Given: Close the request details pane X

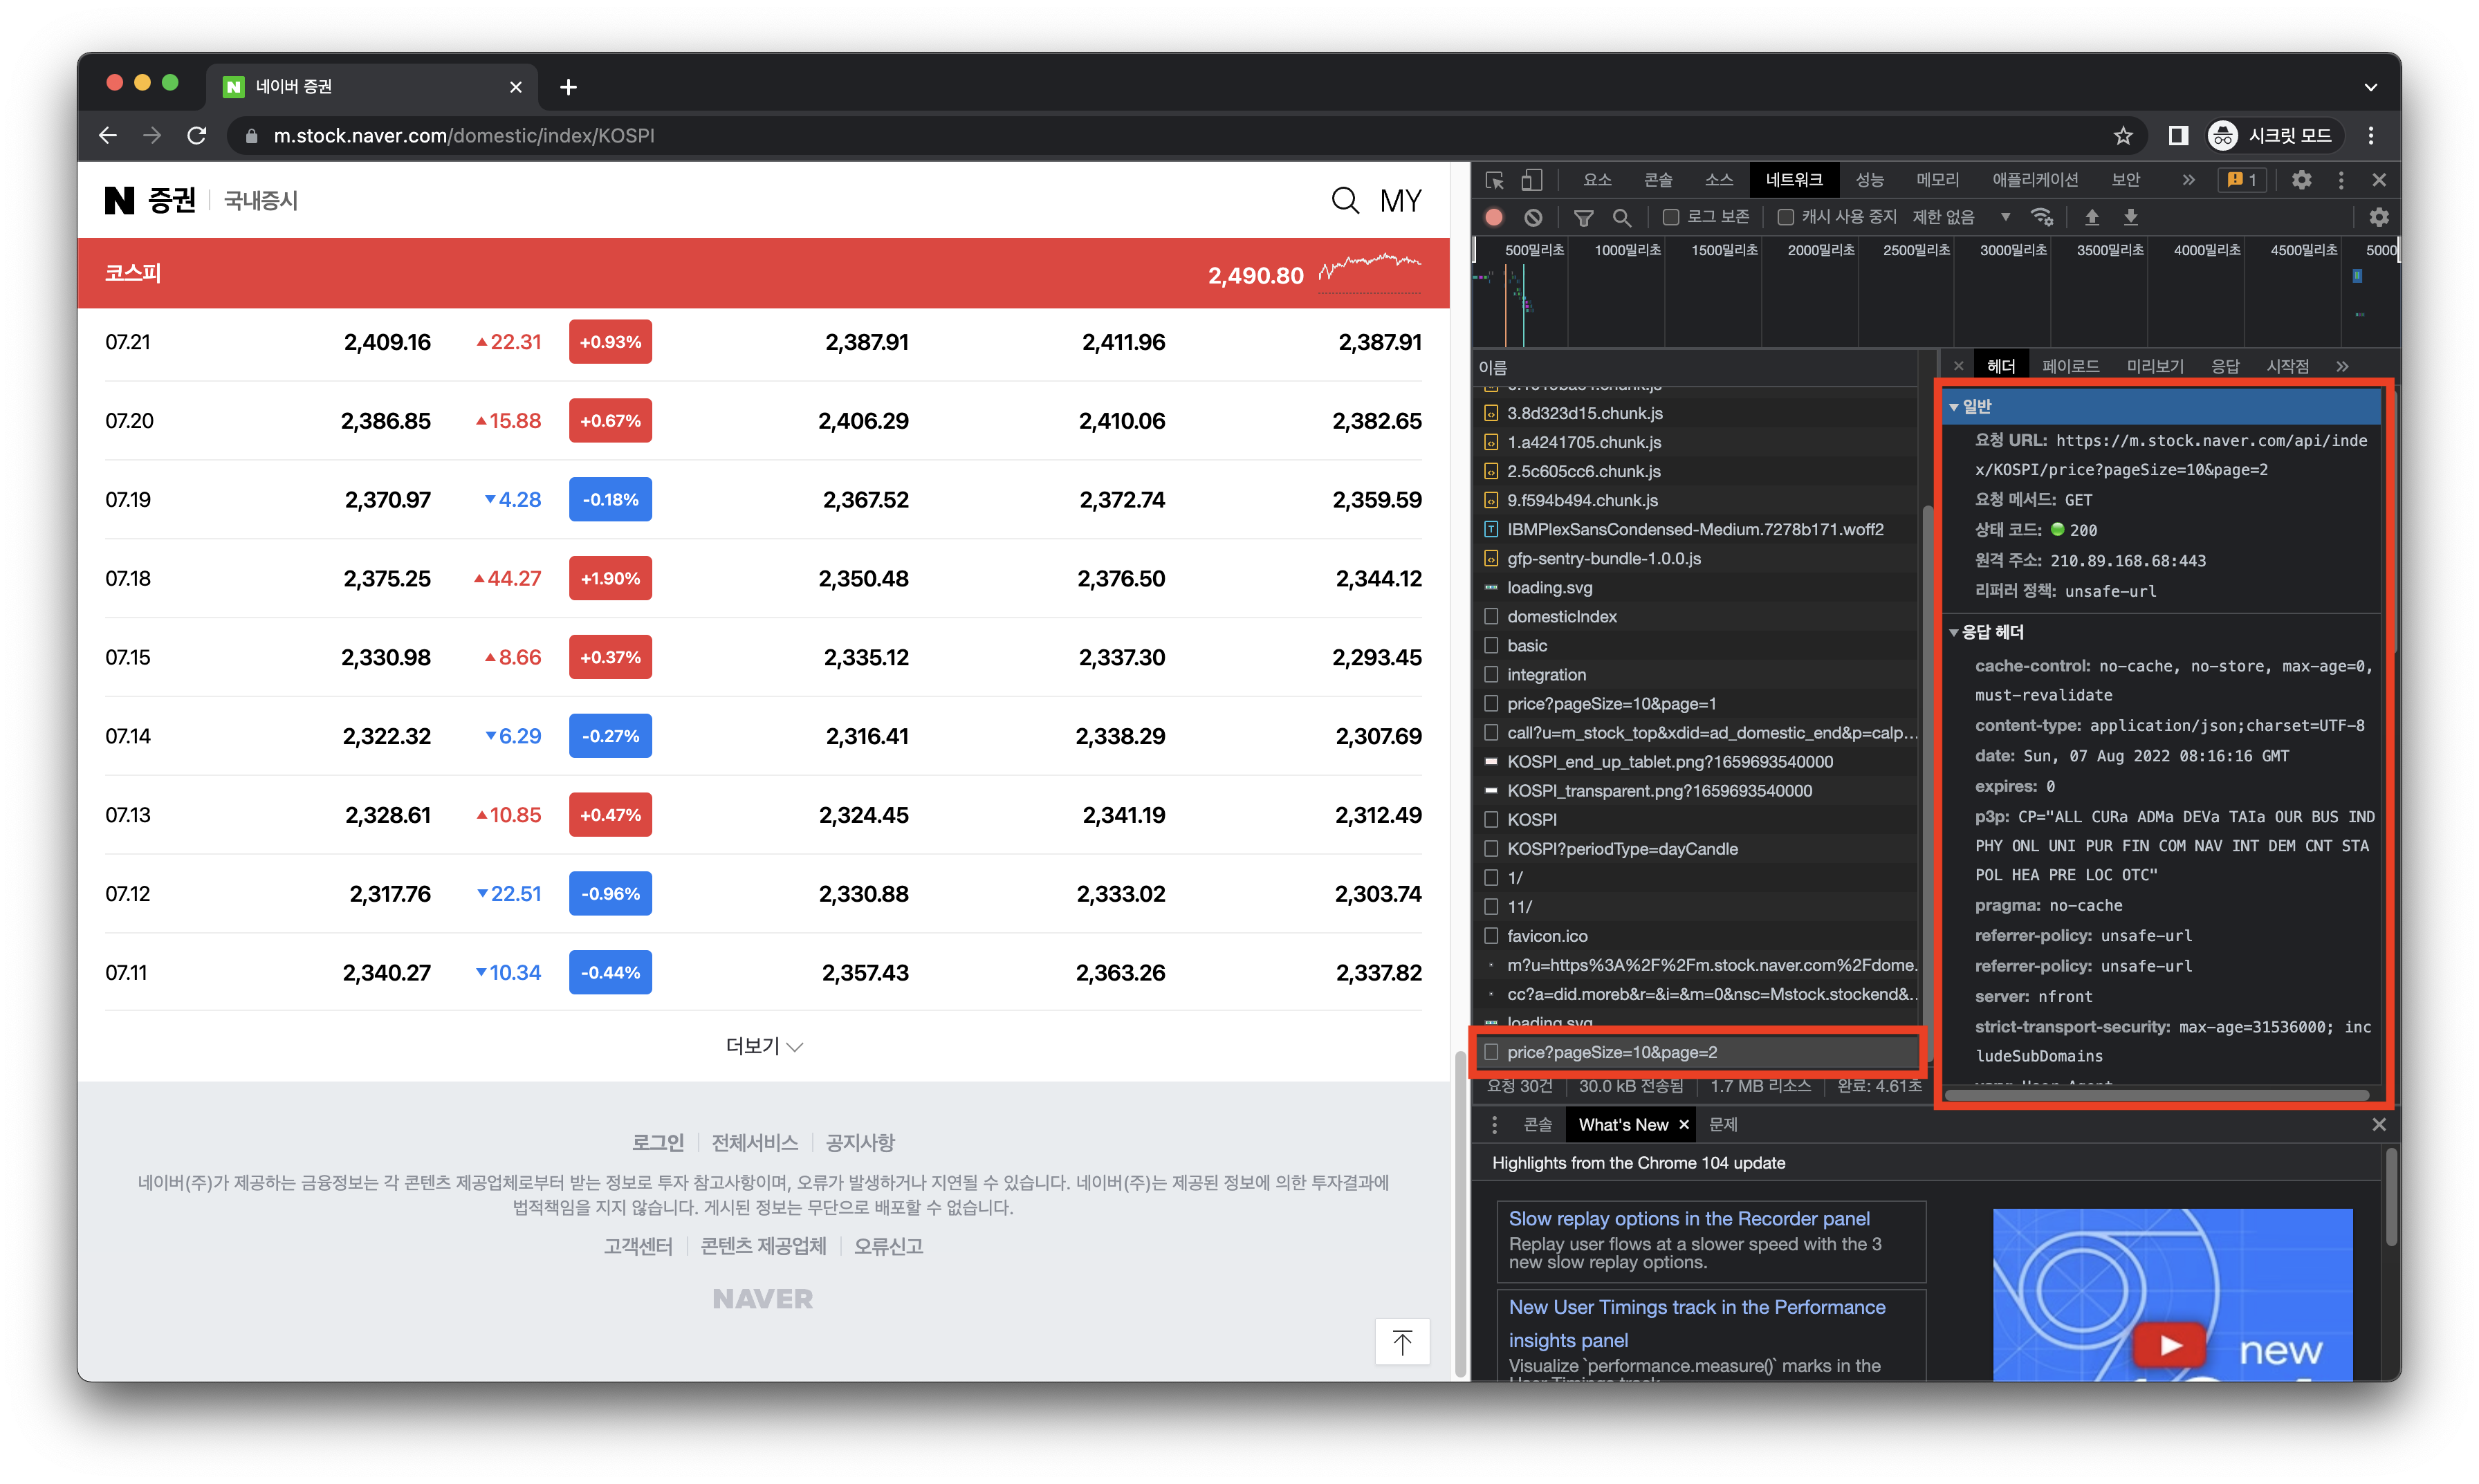Looking at the screenshot, I should tap(1958, 366).
